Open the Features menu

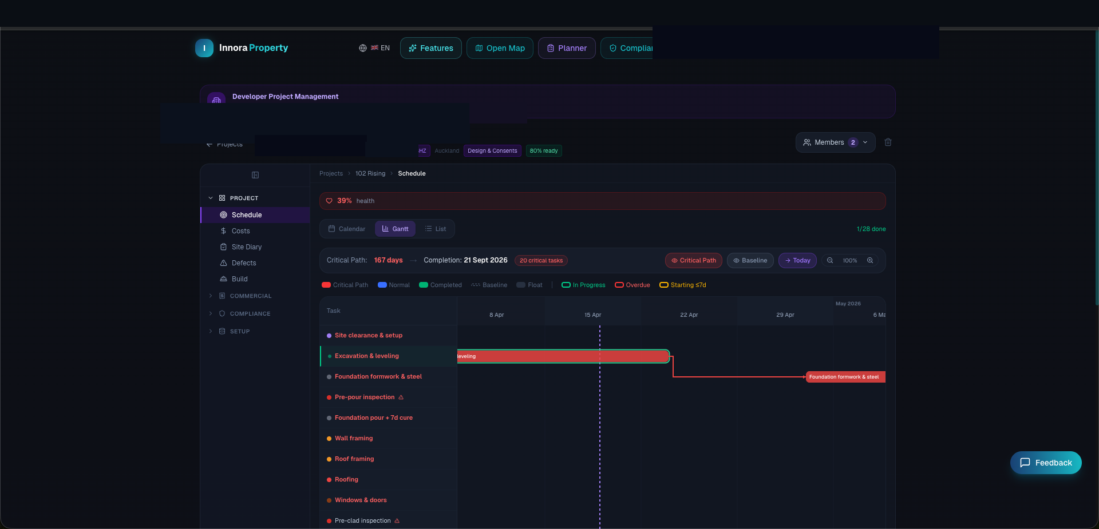431,48
